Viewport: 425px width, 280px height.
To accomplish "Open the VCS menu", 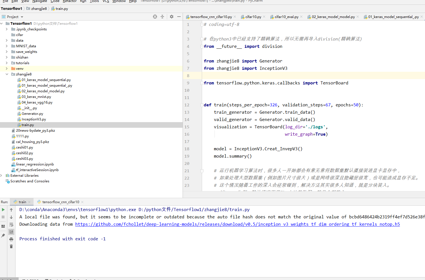I will coord(106,1).
